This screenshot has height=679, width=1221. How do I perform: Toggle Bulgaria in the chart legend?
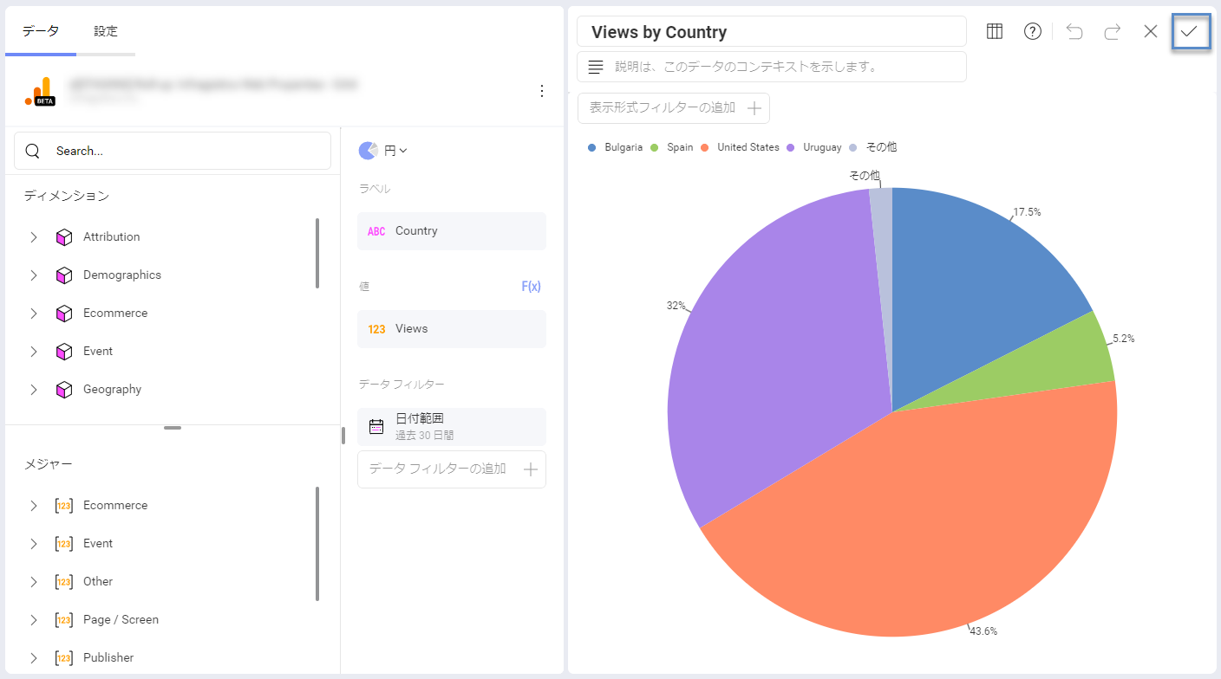pyautogui.click(x=616, y=147)
